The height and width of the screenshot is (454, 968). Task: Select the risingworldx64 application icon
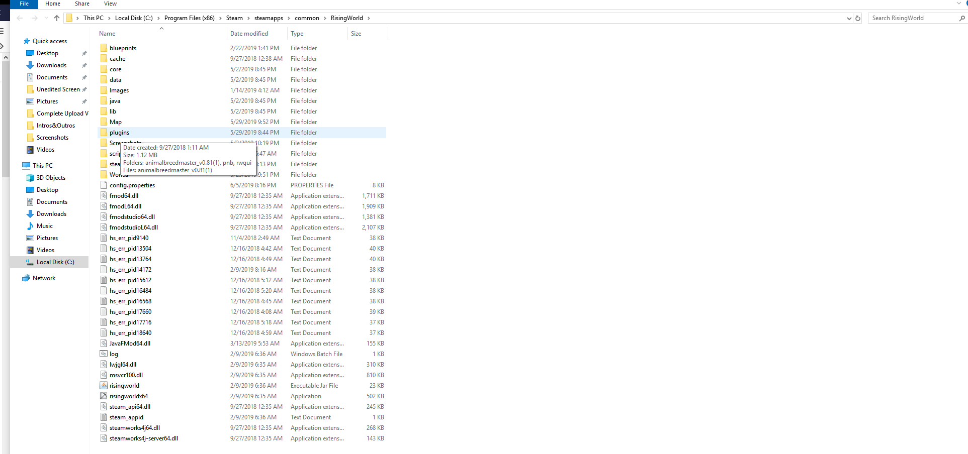(x=104, y=396)
